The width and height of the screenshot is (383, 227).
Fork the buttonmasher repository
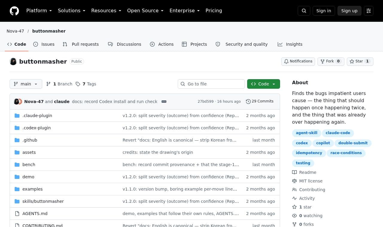(331, 61)
